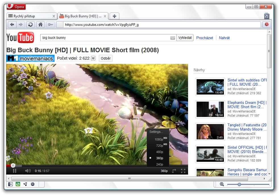Image resolution: width=279 pixels, height=195 pixels.
Task: Open Sengoku Basara Samurai Heroes link
Action: click(247, 172)
